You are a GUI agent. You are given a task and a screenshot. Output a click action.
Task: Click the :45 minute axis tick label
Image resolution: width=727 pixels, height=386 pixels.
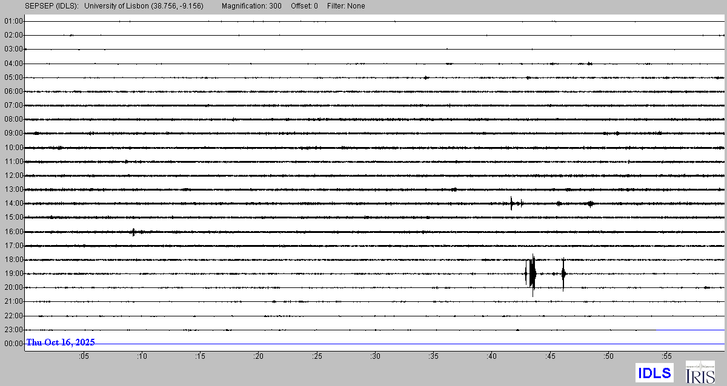coord(551,356)
